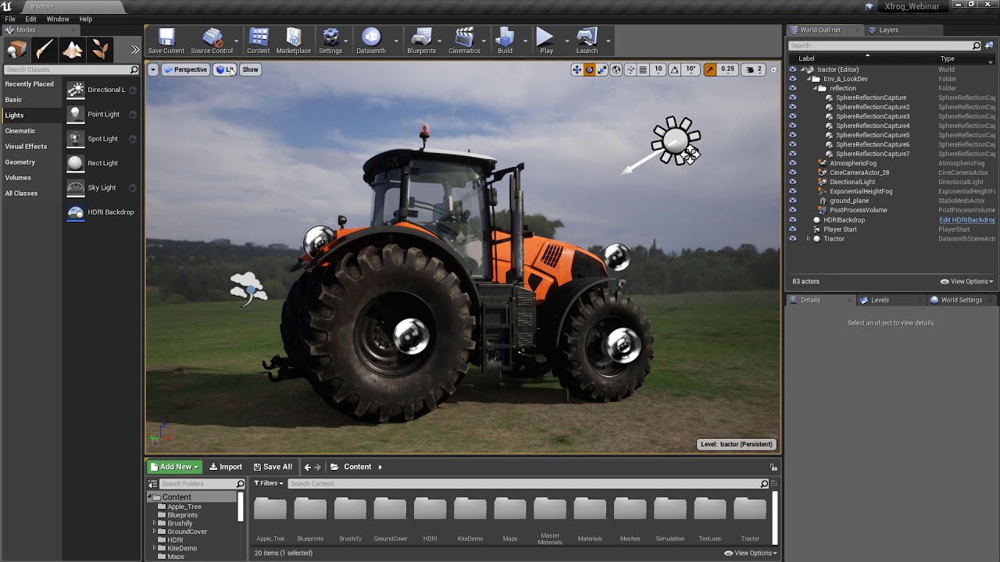Collapse the reflection folder in outliner

tap(814, 88)
